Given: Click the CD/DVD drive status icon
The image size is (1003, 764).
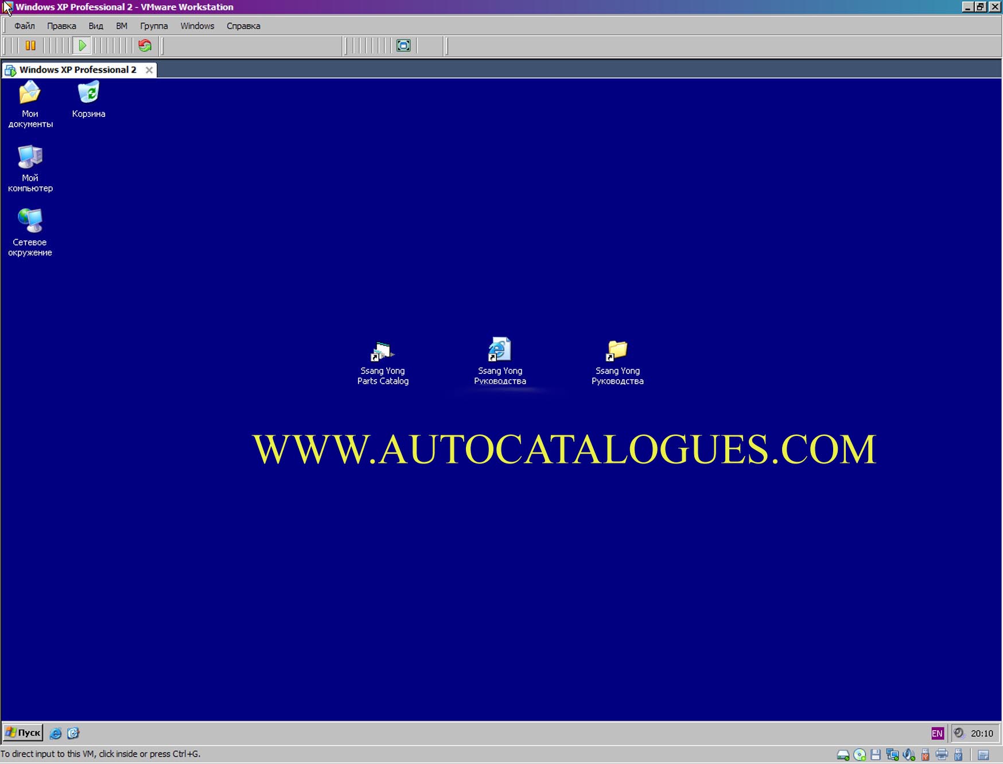Looking at the screenshot, I should coord(860,755).
